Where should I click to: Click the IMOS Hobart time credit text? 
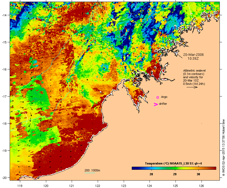pyautogui.click(x=223, y=148)
